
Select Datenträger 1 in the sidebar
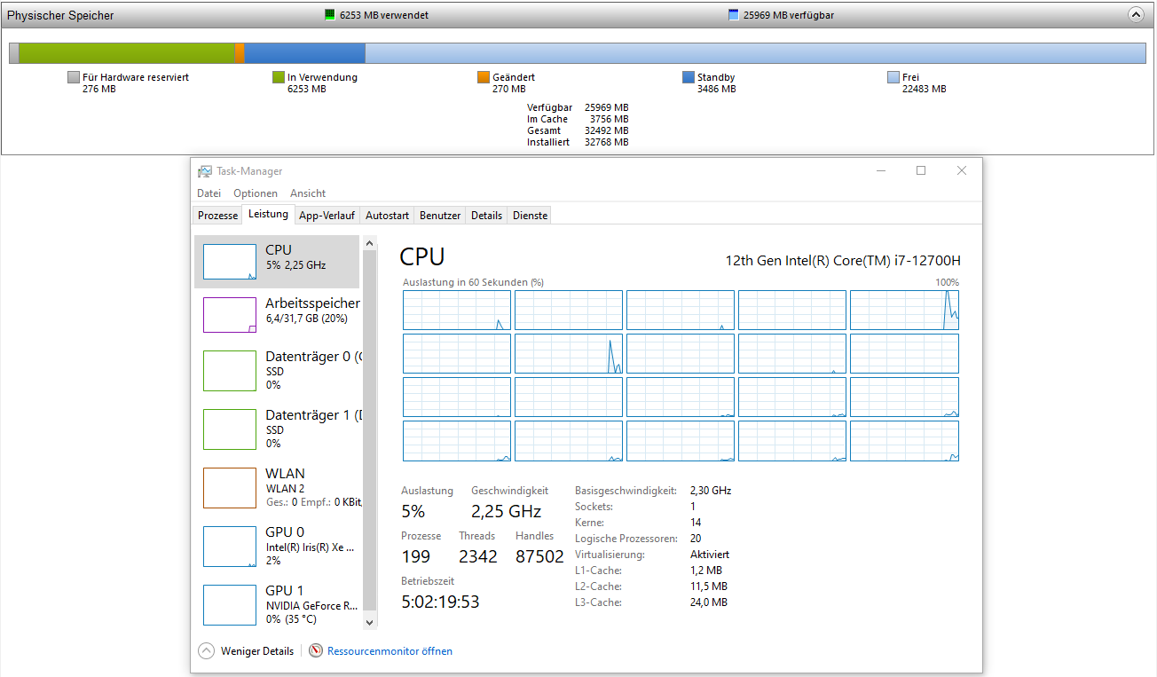(x=277, y=429)
